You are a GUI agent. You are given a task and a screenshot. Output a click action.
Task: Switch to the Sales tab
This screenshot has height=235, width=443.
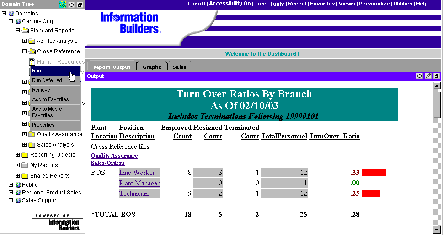(x=180, y=66)
